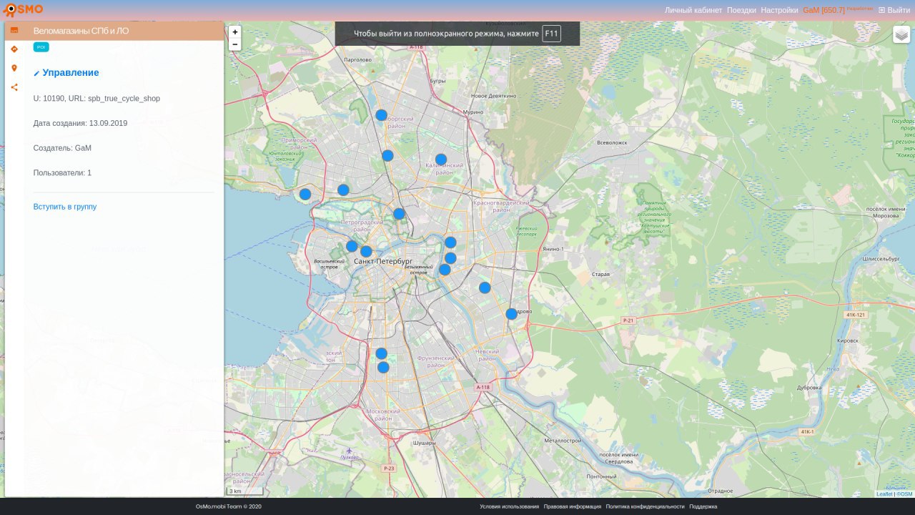The height and width of the screenshot is (515, 915).
Task: Open Управление group management
Action: tap(71, 73)
